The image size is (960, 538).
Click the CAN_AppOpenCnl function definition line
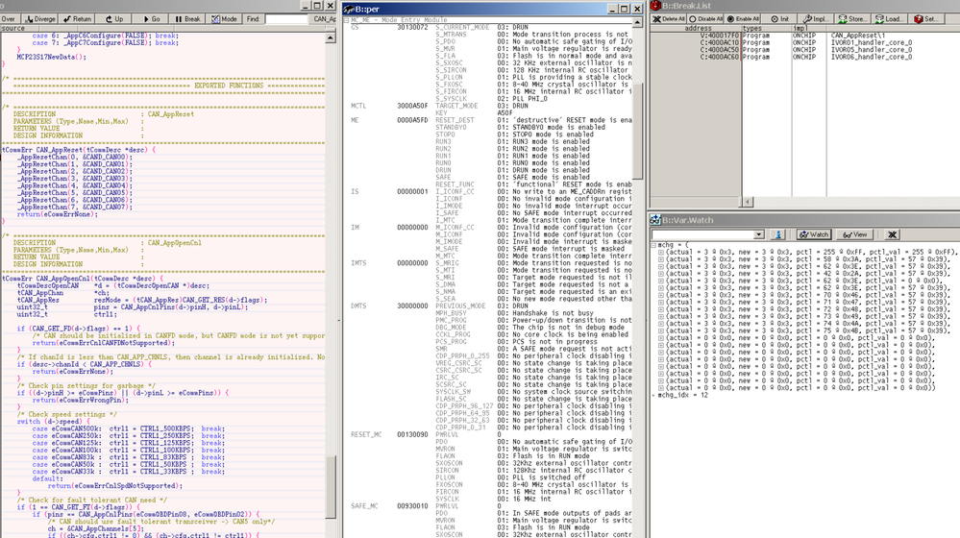tap(82, 280)
